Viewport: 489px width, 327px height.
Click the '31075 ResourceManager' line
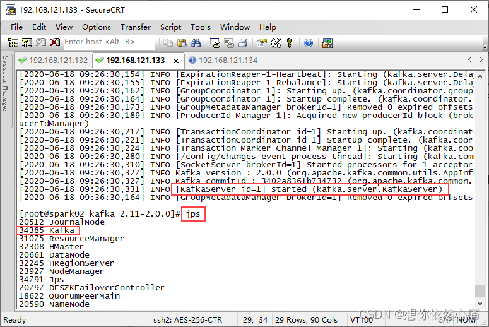[x=71, y=239]
